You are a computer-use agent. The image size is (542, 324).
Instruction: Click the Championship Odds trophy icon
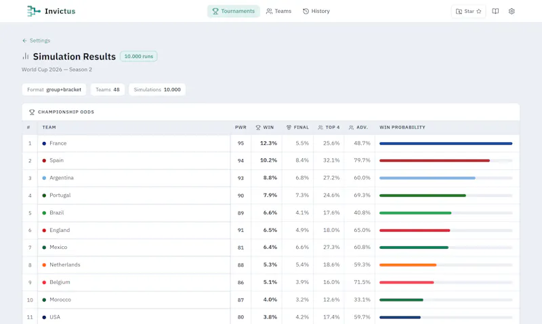tap(32, 112)
